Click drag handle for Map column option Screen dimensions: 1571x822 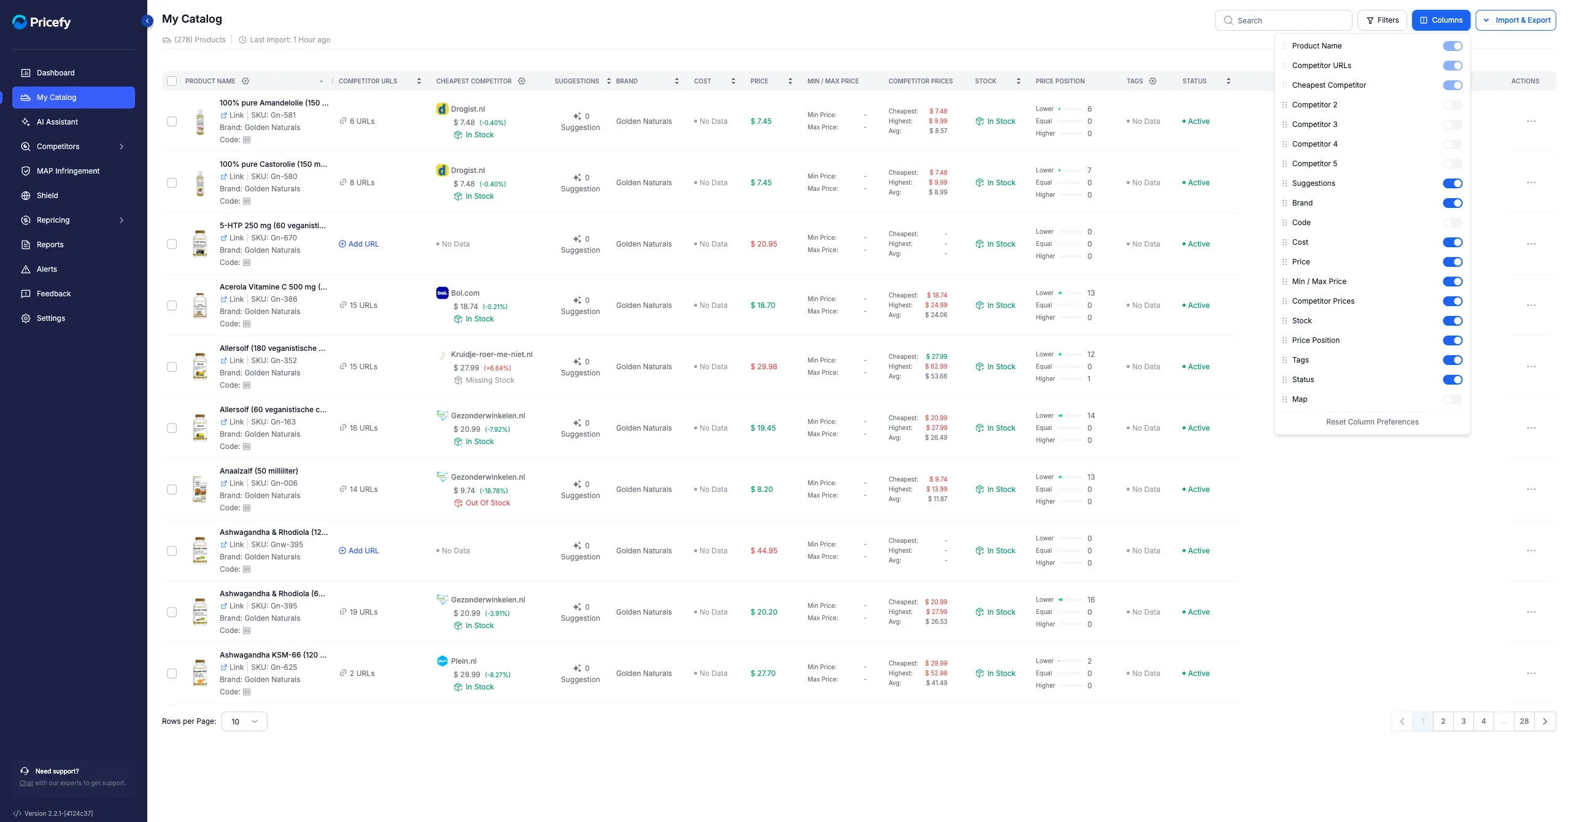click(1284, 399)
